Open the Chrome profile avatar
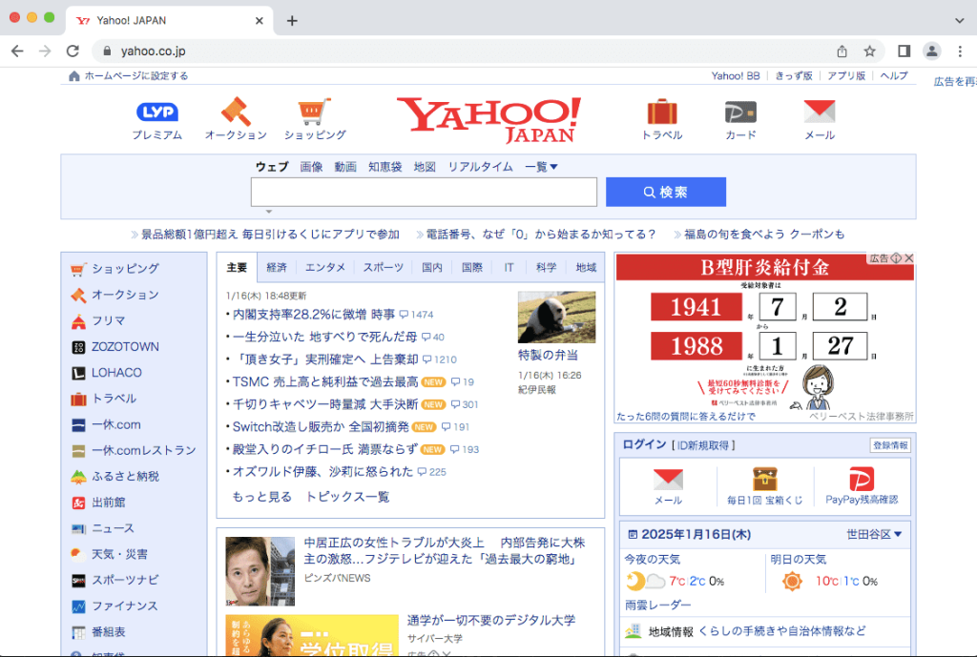Screen dimensions: 977x657 [x=931, y=51]
